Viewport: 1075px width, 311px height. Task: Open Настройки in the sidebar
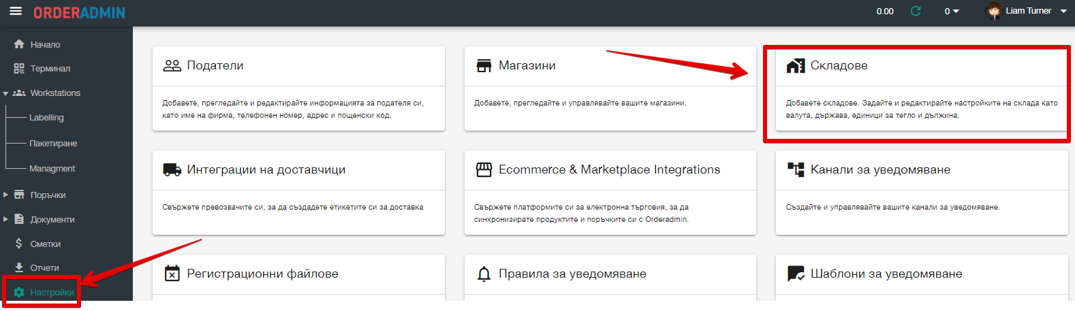(52, 292)
